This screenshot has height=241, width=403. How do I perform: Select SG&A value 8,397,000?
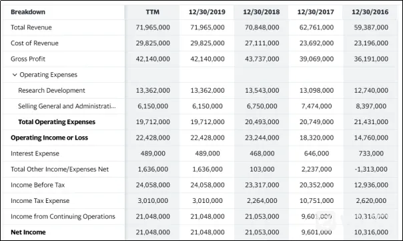pos(371,106)
